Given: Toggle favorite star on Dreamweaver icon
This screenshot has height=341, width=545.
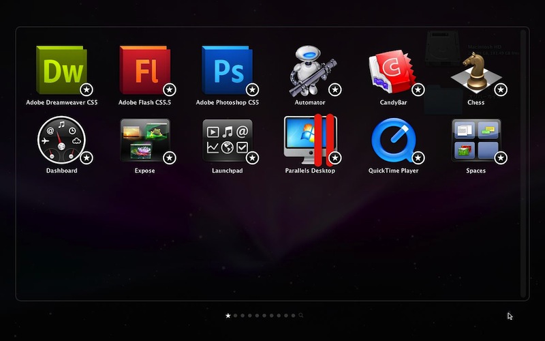Looking at the screenshot, I should coord(87,89).
